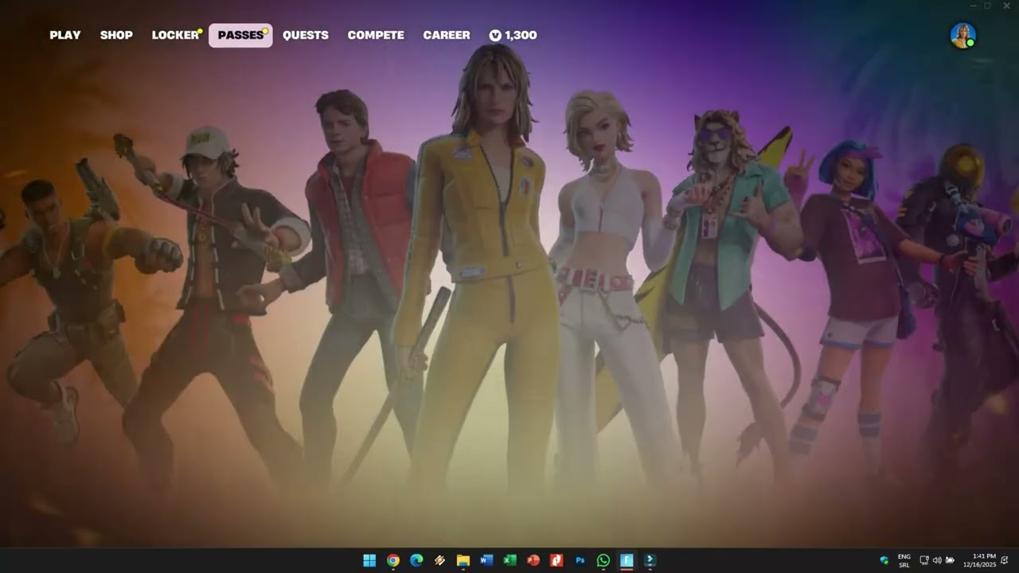The width and height of the screenshot is (1019, 573).
Task: Open Microsoft Excel from taskbar
Action: (509, 560)
